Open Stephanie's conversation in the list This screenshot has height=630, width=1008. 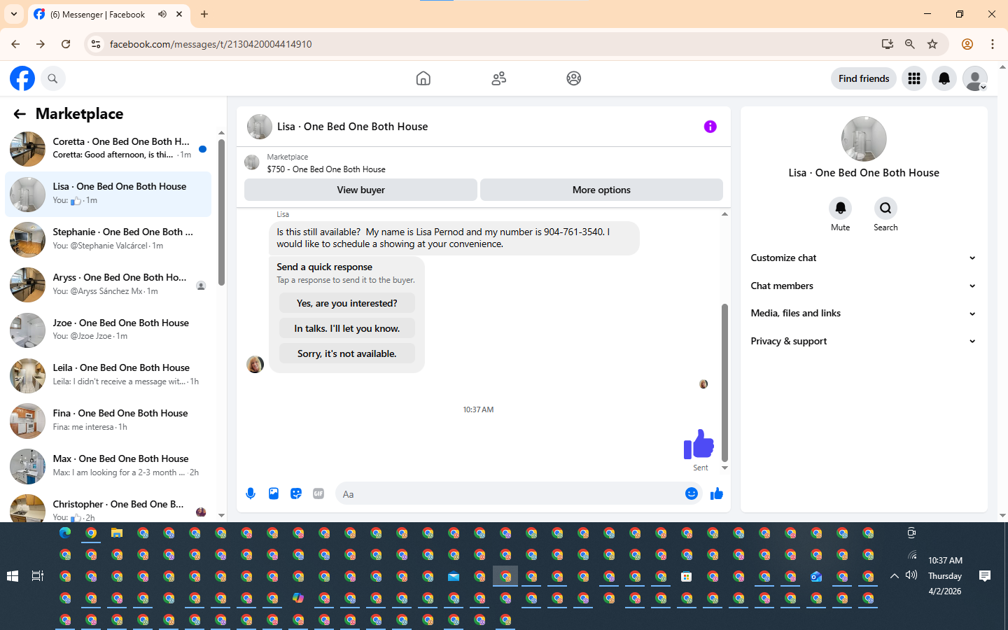pyautogui.click(x=108, y=239)
